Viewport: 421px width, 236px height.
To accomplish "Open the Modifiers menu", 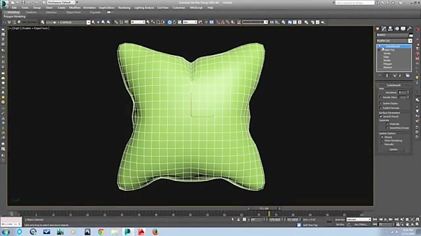I will (x=75, y=8).
